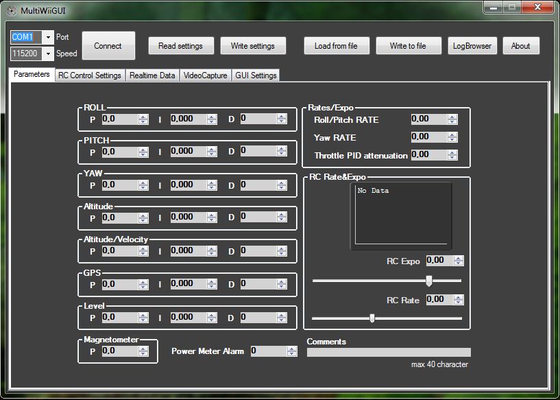Open the GUI Settings tab
The height and width of the screenshot is (400, 560).
[256, 75]
